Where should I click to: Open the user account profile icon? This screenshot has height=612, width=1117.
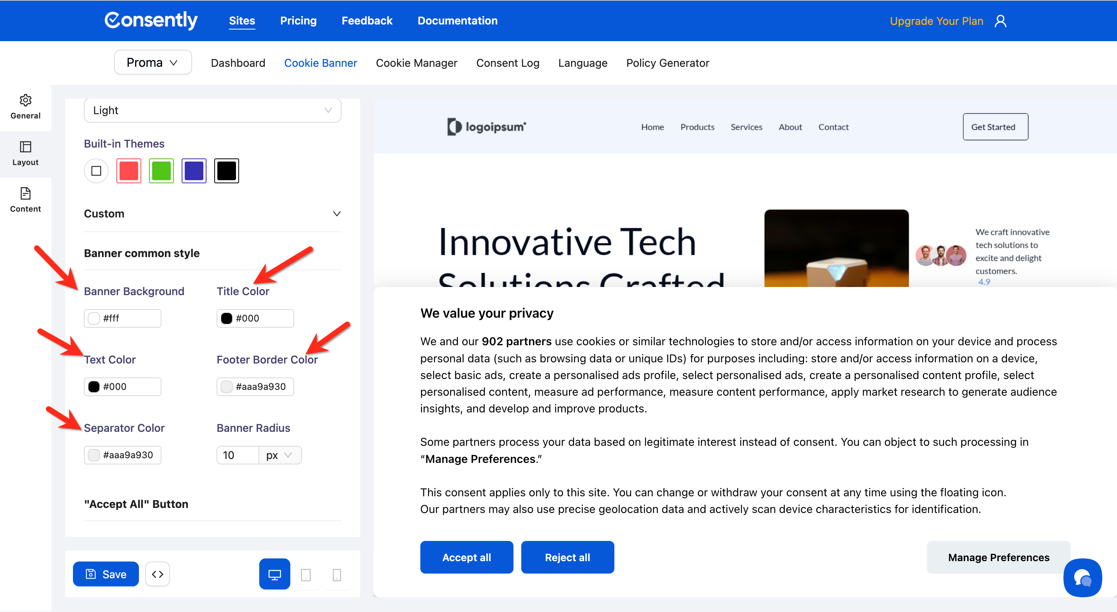coord(1000,21)
